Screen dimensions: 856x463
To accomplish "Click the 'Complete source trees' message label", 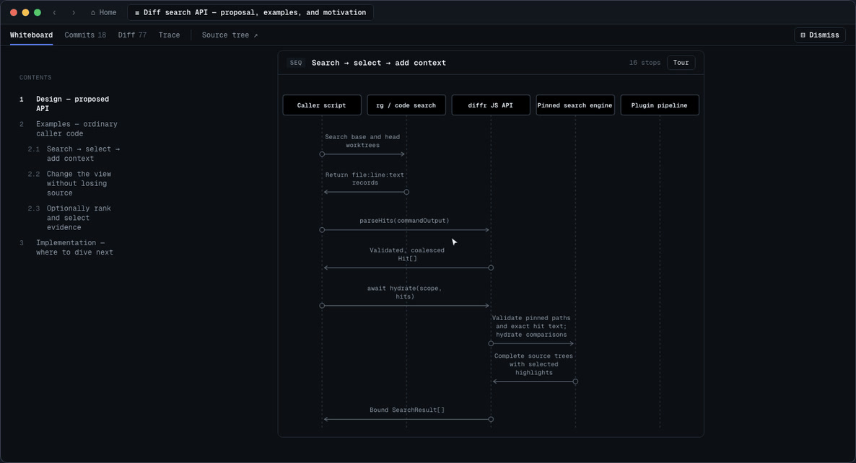I will click(x=533, y=364).
